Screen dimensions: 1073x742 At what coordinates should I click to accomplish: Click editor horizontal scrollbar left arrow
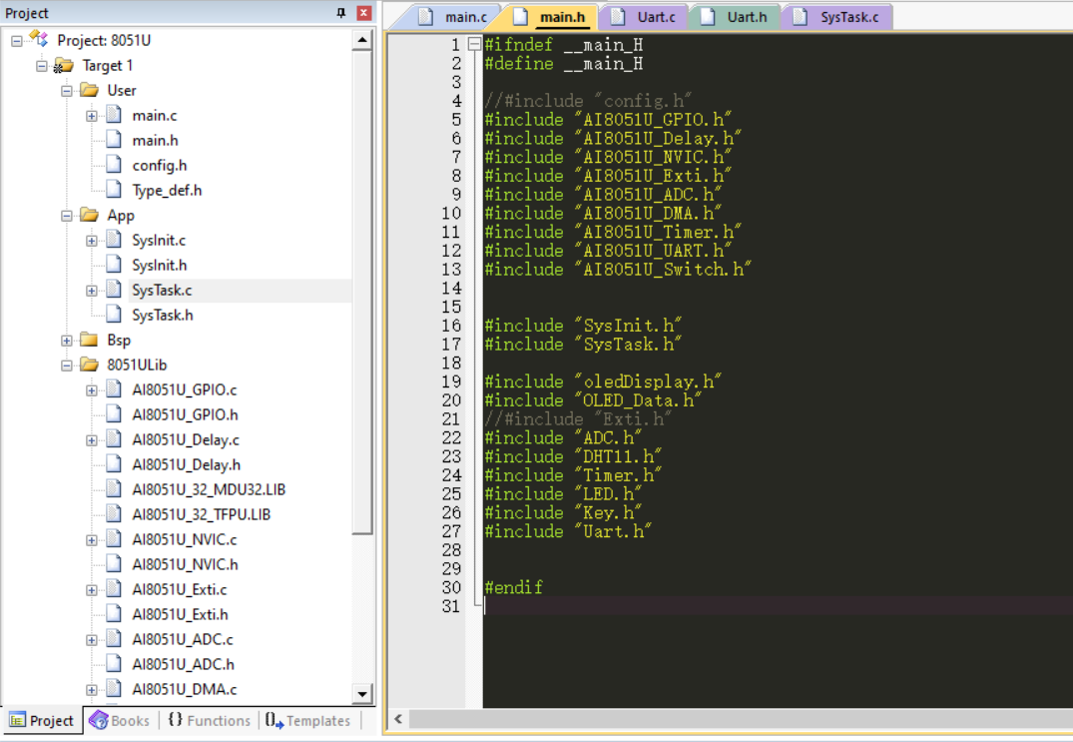click(397, 719)
